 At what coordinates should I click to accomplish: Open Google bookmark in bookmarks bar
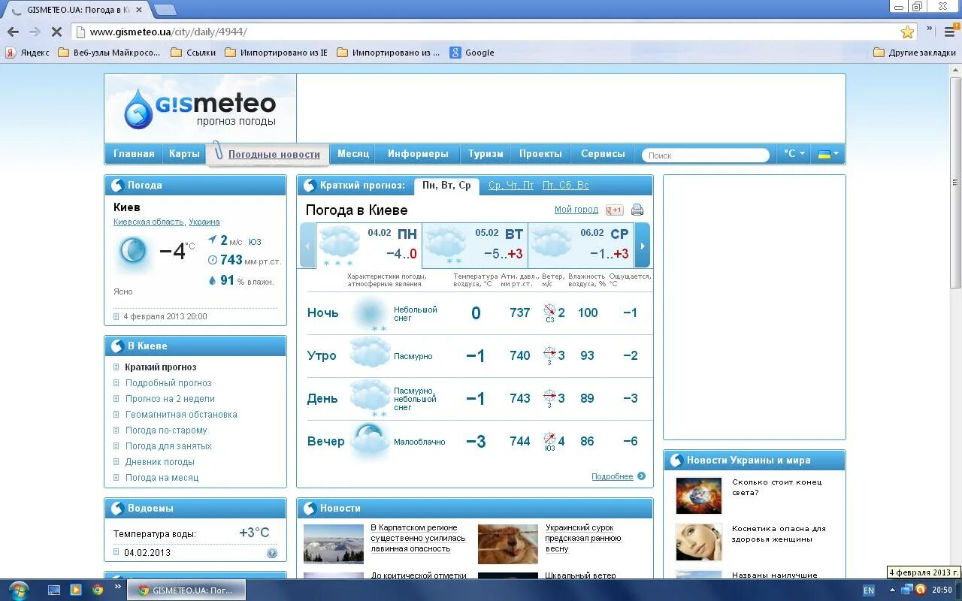(x=472, y=53)
